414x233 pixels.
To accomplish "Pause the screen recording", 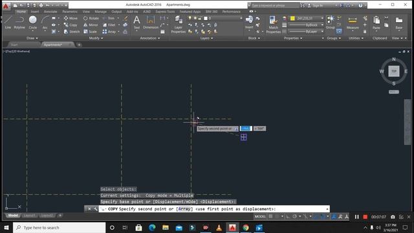I will [x=356, y=217].
